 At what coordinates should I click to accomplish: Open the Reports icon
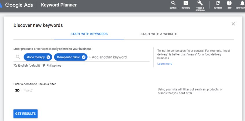click(186, 5)
